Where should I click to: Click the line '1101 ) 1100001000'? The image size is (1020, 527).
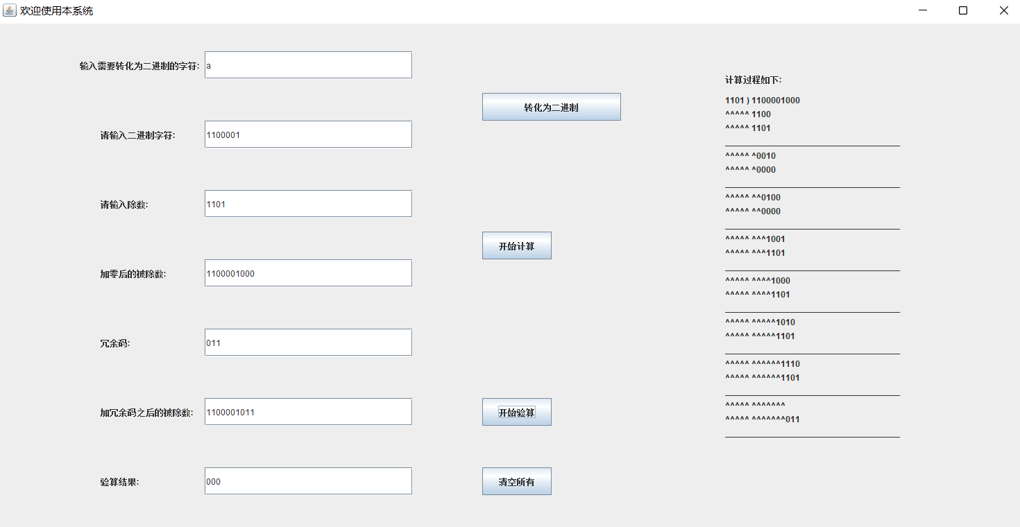tap(763, 101)
